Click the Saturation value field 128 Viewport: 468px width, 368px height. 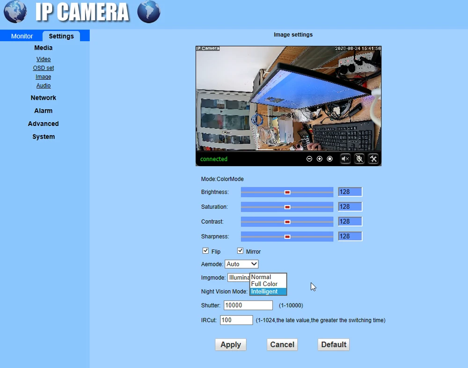(350, 206)
